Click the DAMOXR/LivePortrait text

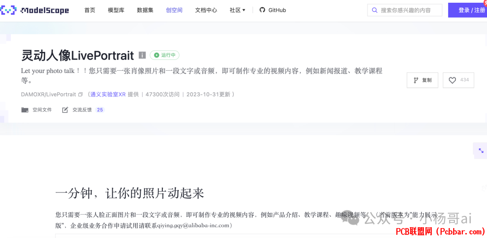pyautogui.click(x=48, y=94)
